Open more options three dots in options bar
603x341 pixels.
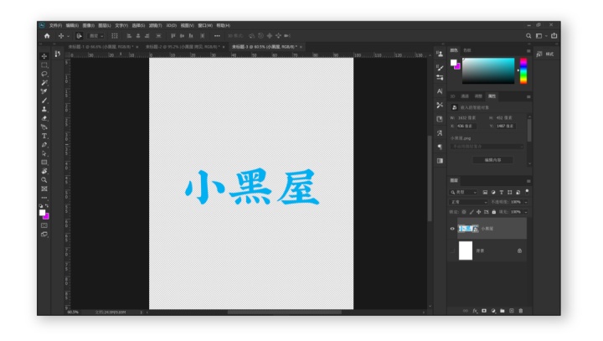coord(217,36)
